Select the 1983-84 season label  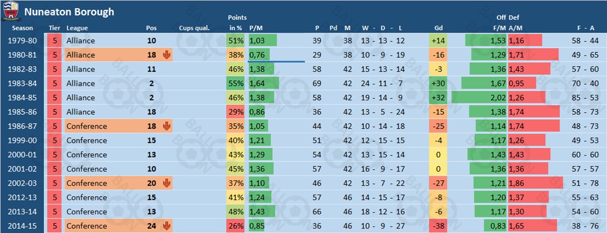(22, 84)
